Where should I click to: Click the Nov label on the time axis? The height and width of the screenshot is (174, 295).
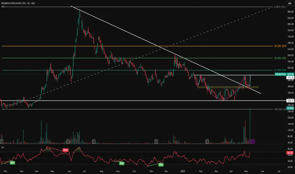coord(151,171)
